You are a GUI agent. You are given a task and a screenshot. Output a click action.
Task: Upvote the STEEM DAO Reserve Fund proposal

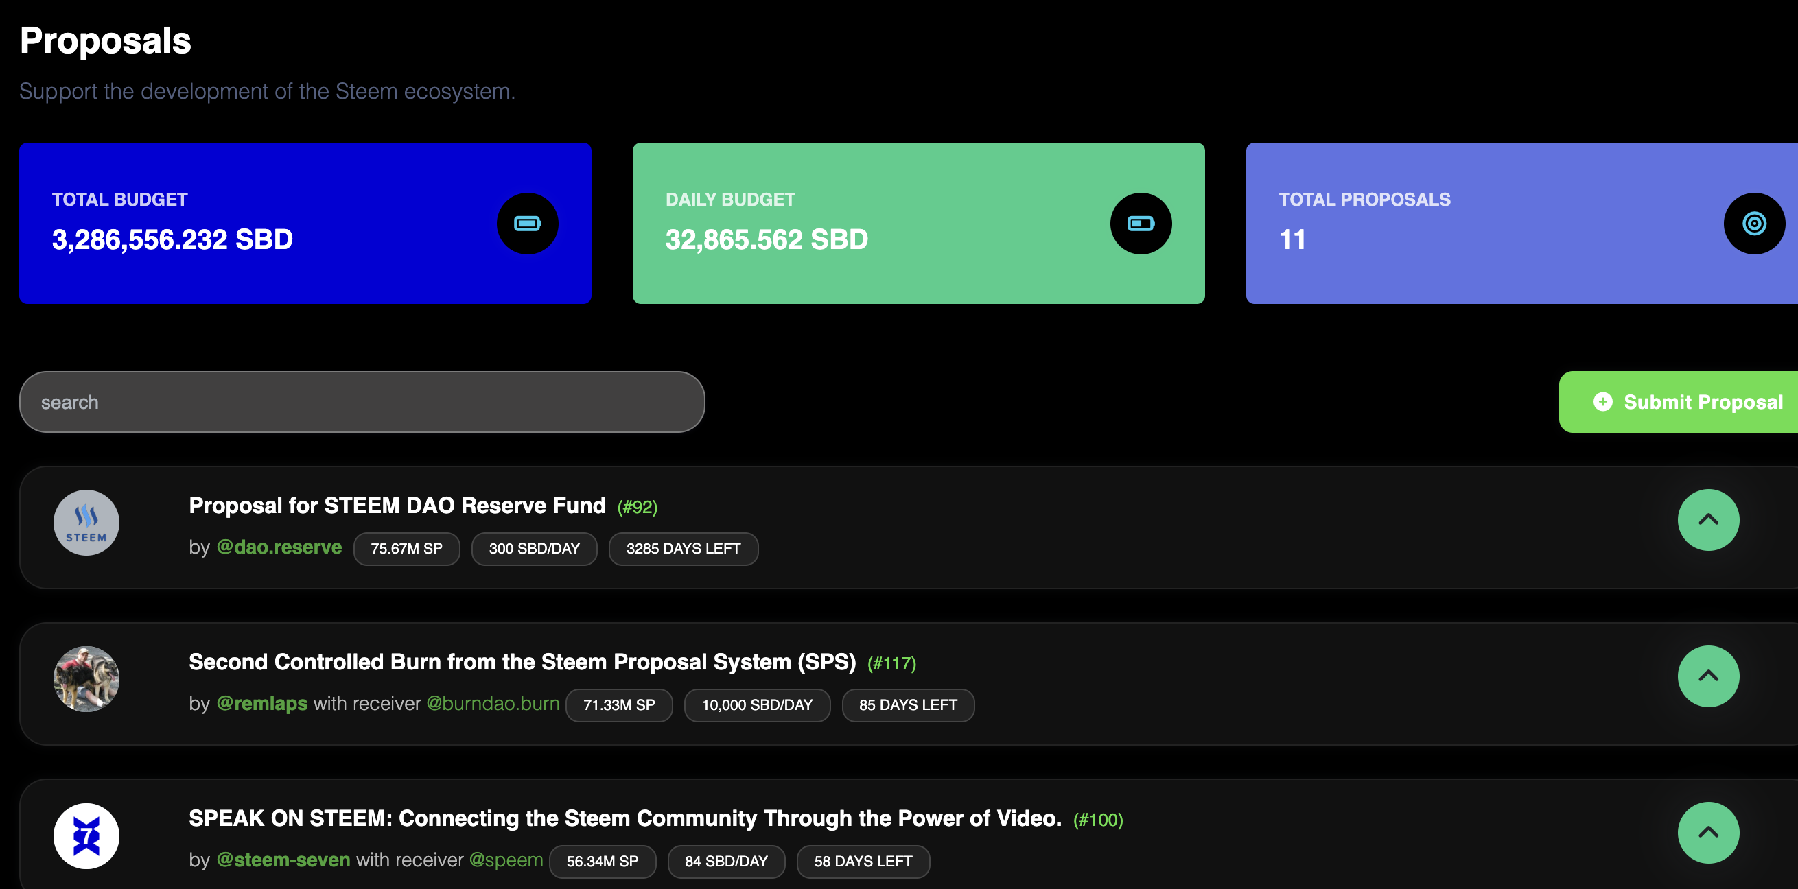[x=1707, y=520]
